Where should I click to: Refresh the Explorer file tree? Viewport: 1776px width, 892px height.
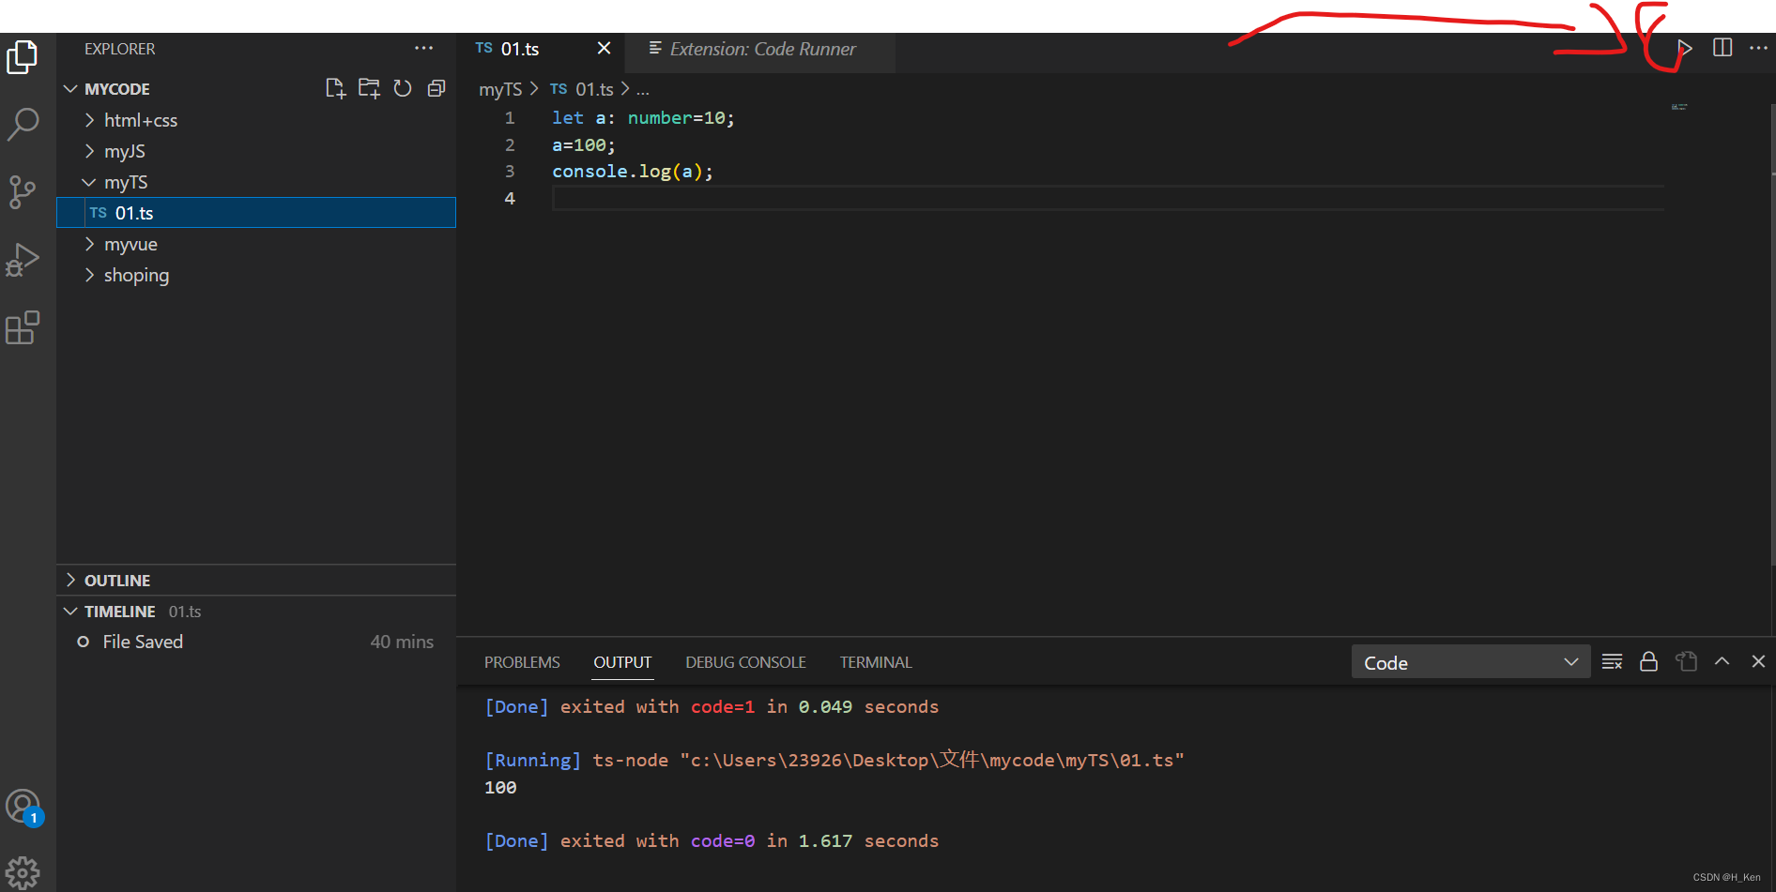403,88
